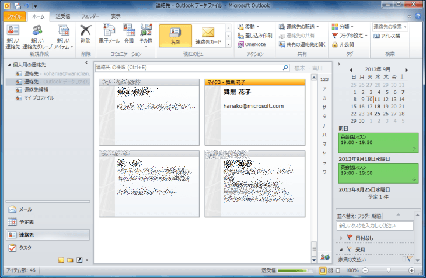The image size is (426, 278).
Task: Switch to the 送受信 tab
Action: point(63,16)
